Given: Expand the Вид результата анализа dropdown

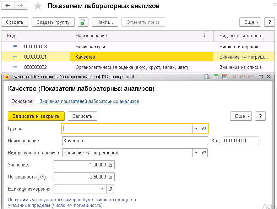Looking at the screenshot, I should click(196, 153).
